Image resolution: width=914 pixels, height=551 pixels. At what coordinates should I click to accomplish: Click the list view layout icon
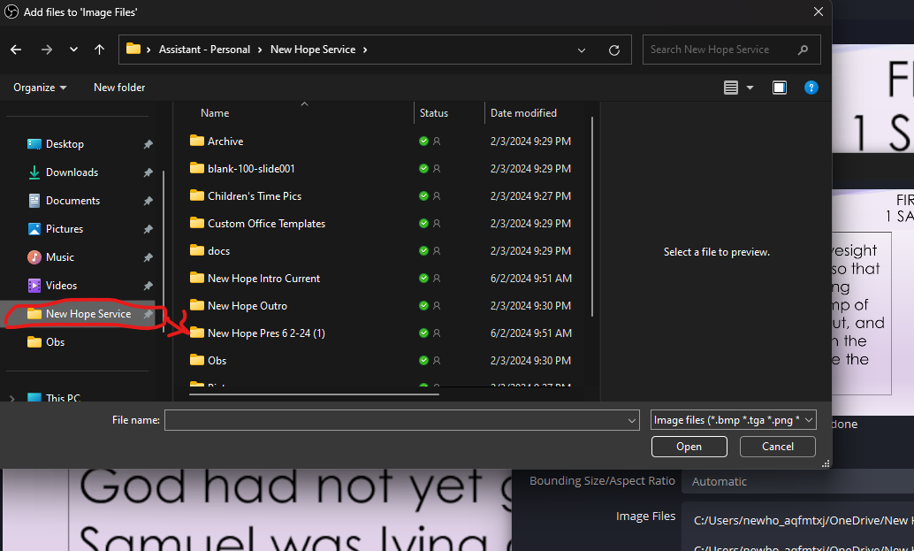click(732, 87)
